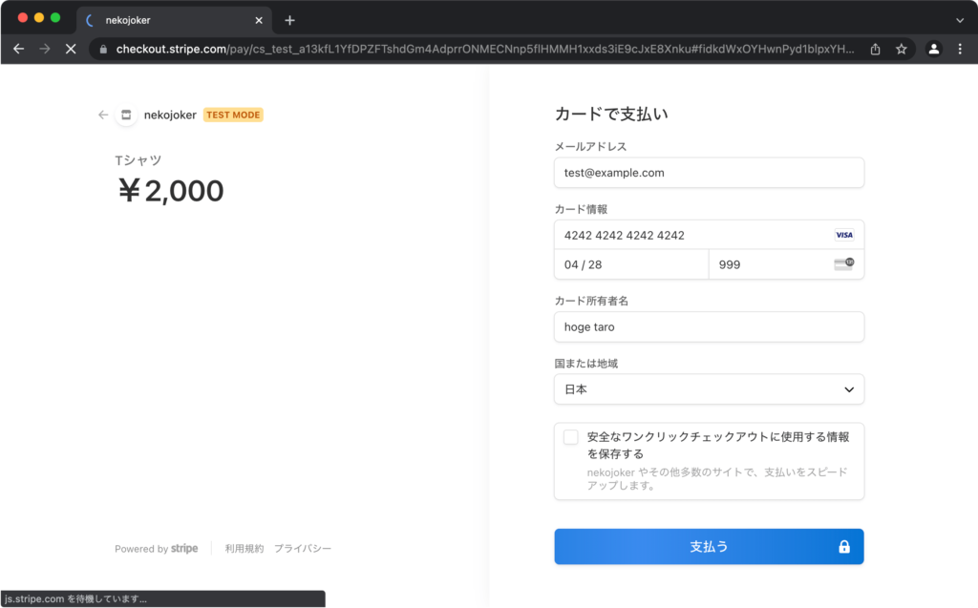
Task: Select the nekojoker browser tab
Action: coord(162,20)
